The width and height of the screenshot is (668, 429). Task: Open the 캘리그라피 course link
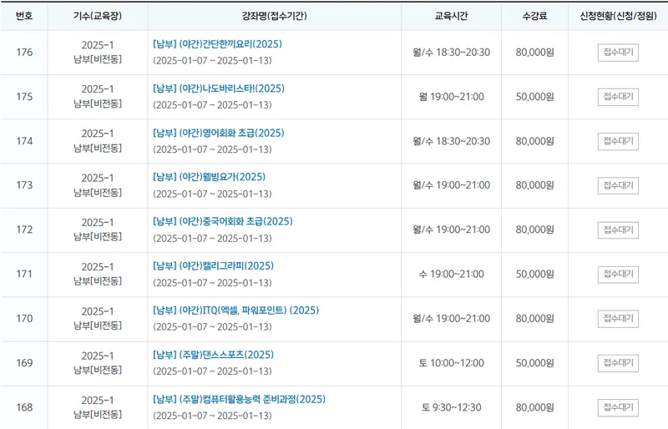click(214, 266)
